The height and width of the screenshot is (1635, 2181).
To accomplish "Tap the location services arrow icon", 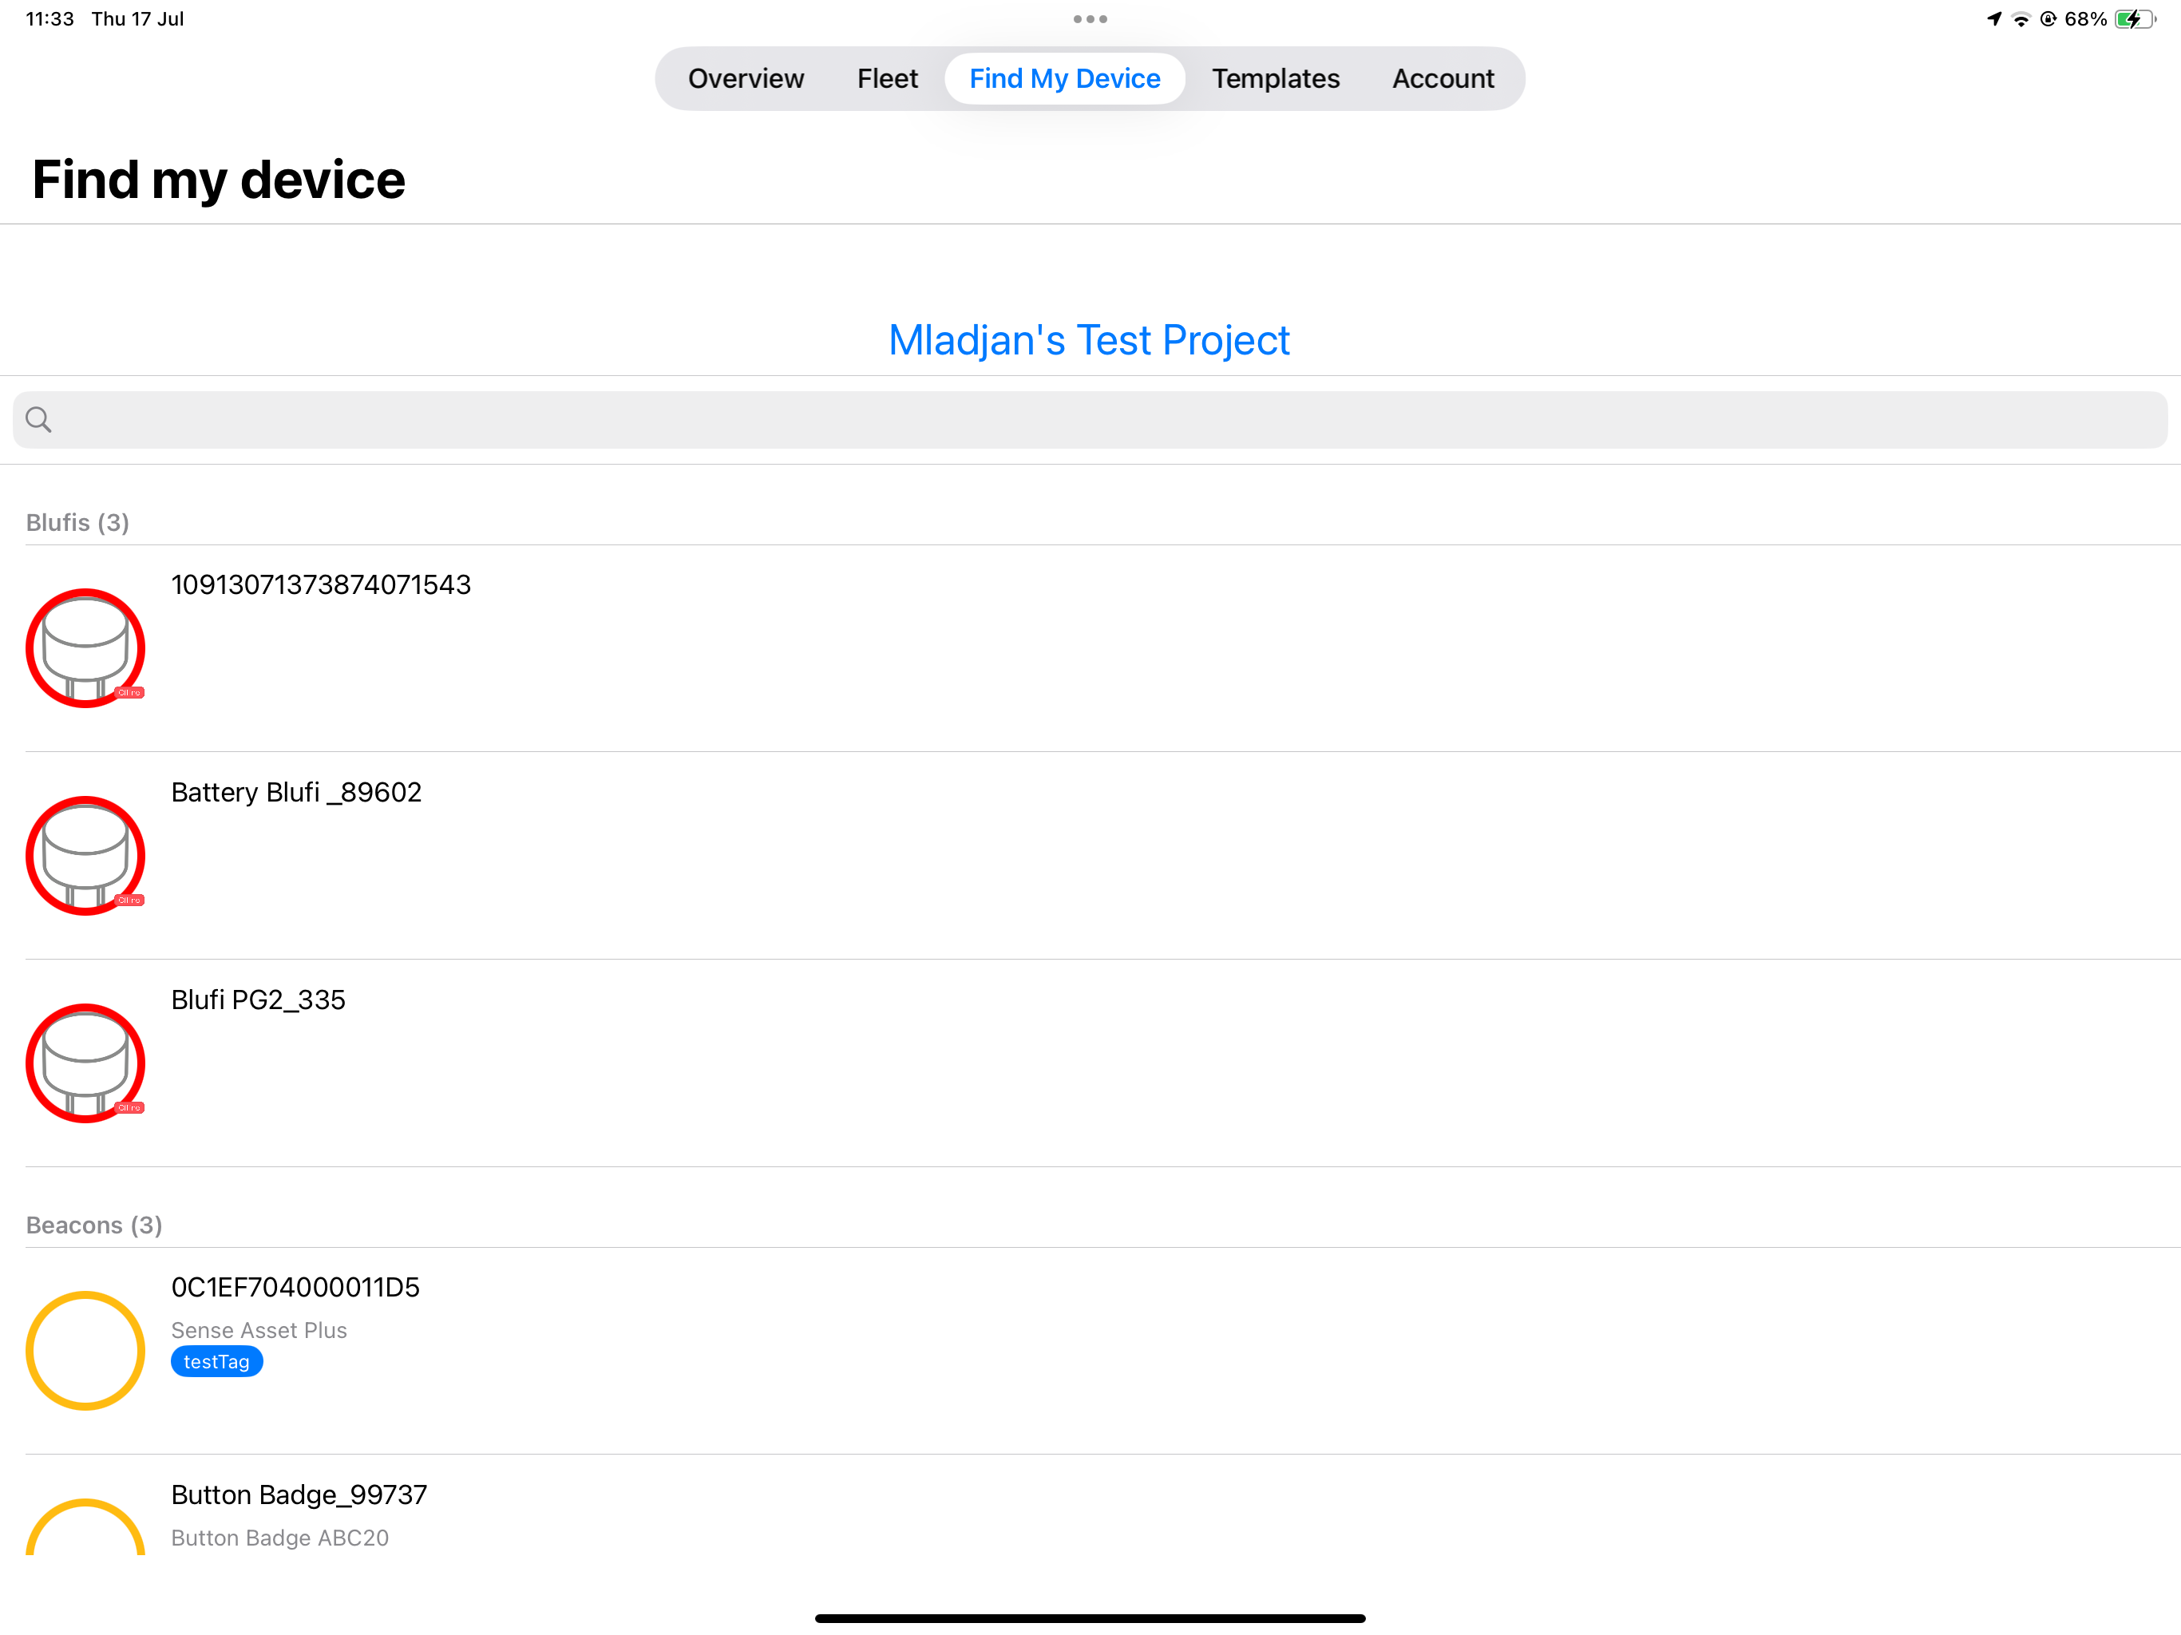I will coord(1993,18).
